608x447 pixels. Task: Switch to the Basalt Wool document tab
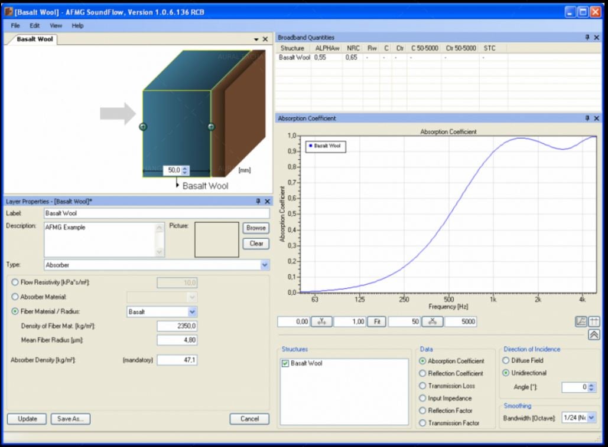[x=30, y=40]
